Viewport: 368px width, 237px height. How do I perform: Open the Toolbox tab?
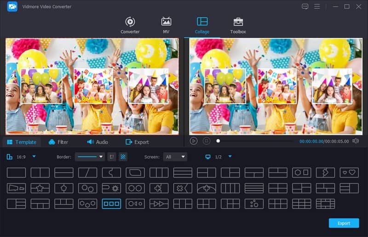pyautogui.click(x=238, y=25)
